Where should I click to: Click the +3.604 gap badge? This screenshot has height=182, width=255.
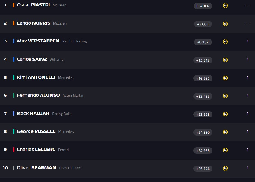[x=203, y=24]
